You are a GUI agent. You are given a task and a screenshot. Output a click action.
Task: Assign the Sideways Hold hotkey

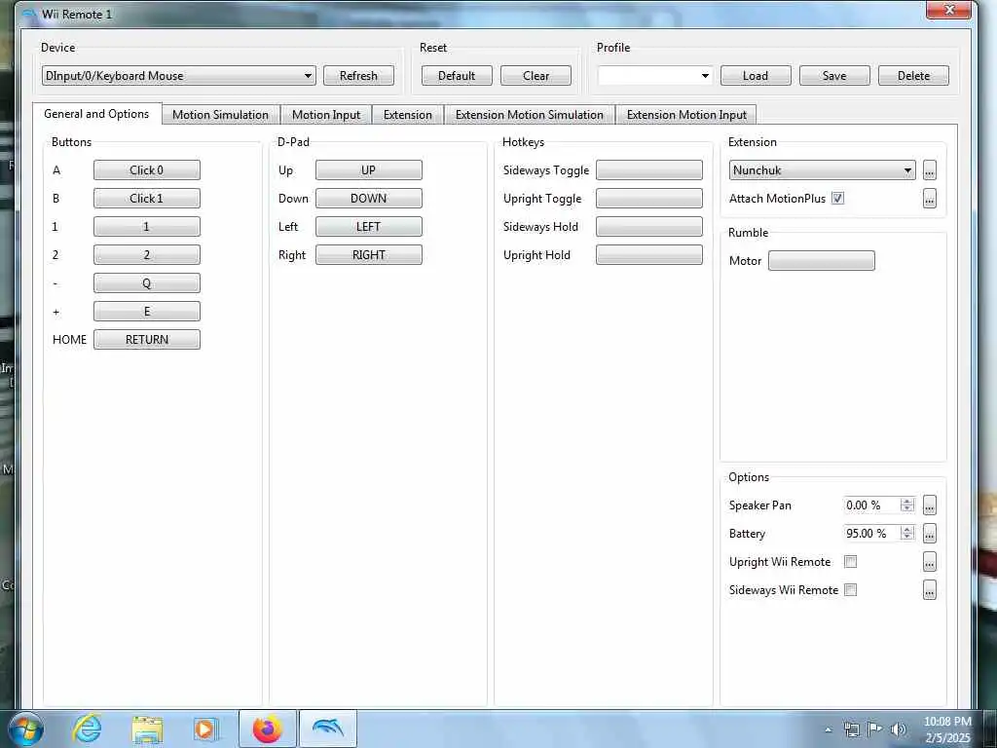[x=649, y=226]
